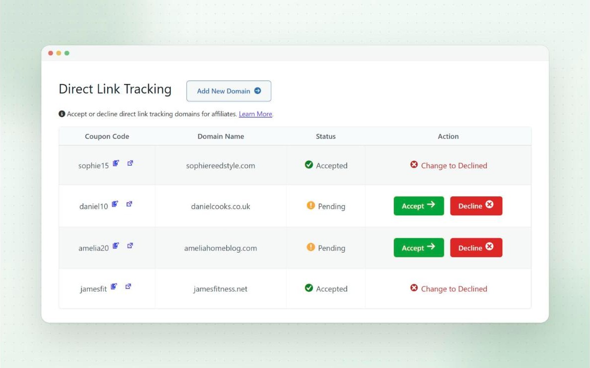Accept the ameliahomeblog.com domain
The width and height of the screenshot is (590, 368).
419,248
